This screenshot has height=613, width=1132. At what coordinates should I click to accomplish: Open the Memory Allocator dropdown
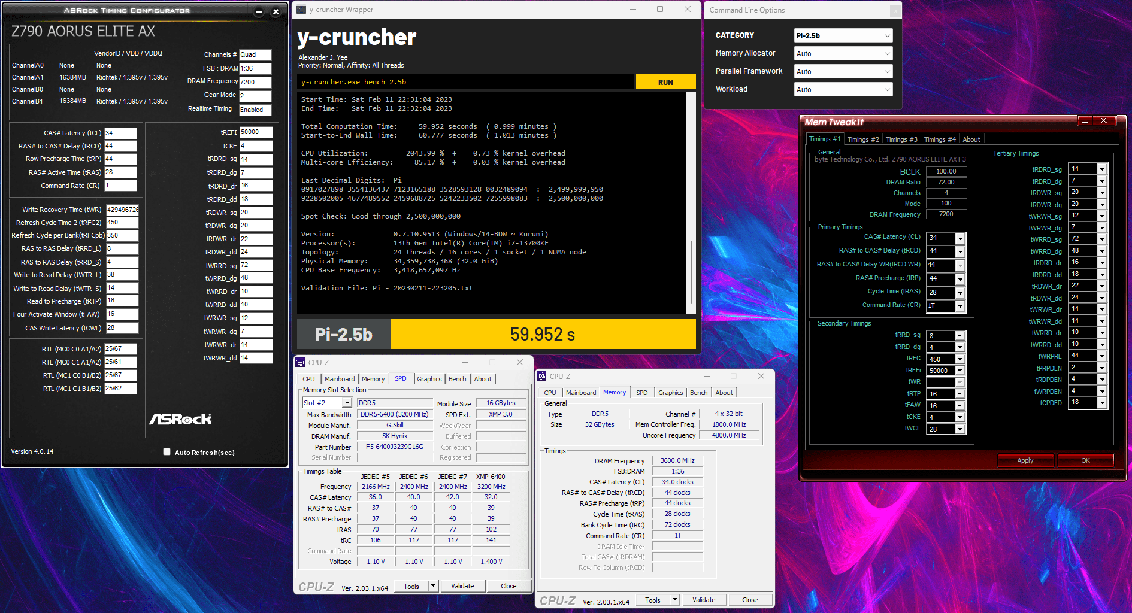(843, 53)
